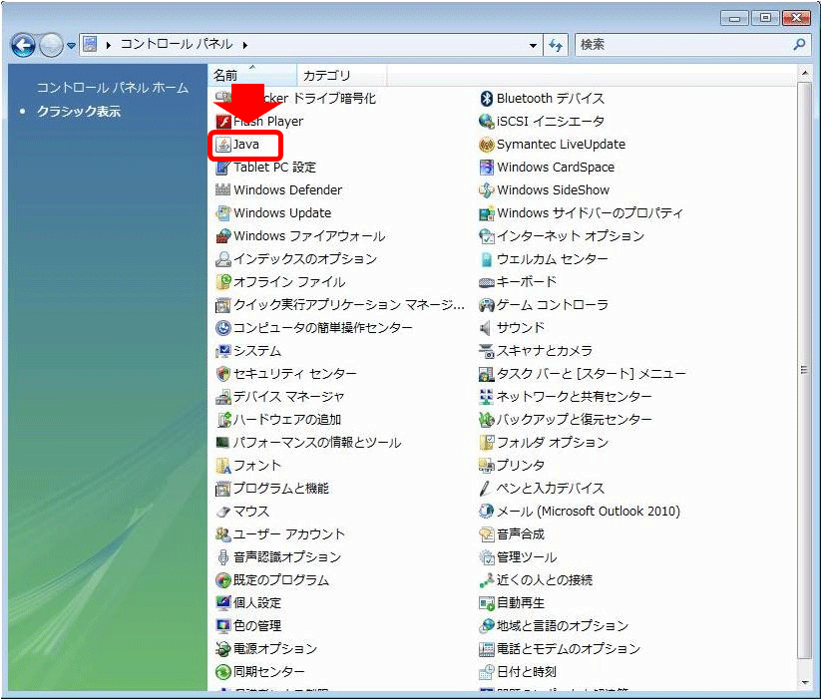Screen dimensions: 822x700
Task: Click the Windows SideShow icon
Action: [487, 190]
